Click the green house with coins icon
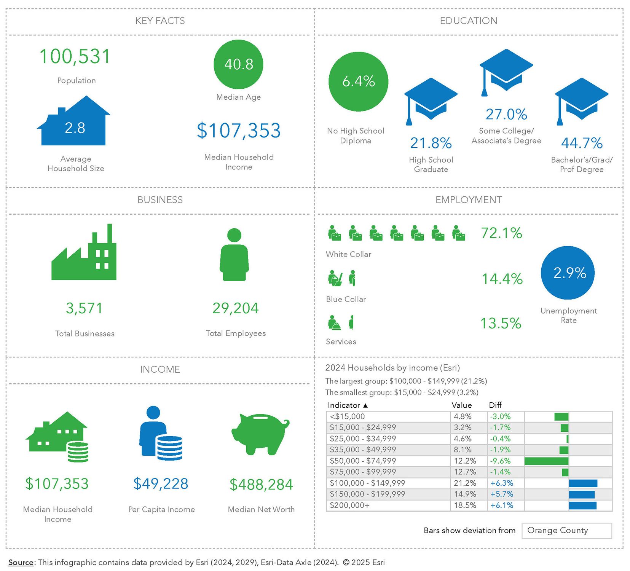Image resolution: width=630 pixels, height=571 pixels. pos(58,436)
